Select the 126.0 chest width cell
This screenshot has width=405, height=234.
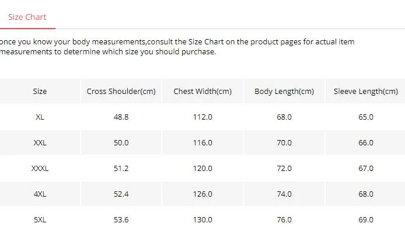coord(202,194)
